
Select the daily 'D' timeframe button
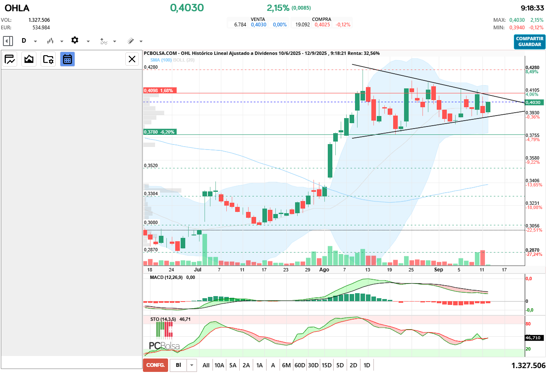24,41
